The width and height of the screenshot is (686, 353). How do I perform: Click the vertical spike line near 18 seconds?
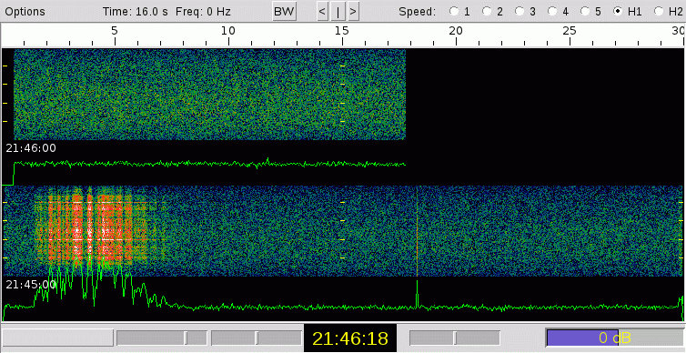[x=417, y=231]
